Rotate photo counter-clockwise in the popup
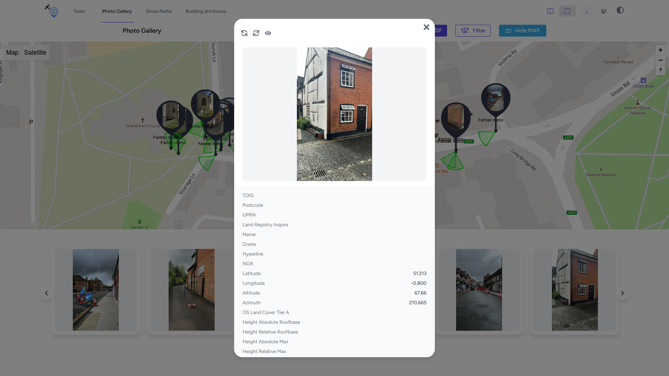 [244, 33]
